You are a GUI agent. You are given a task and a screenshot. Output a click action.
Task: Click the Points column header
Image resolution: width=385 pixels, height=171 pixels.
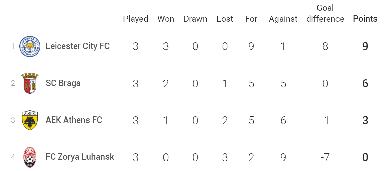point(365,19)
